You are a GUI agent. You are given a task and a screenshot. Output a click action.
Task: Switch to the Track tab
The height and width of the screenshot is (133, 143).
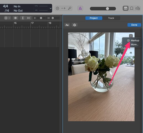(x=111, y=18)
